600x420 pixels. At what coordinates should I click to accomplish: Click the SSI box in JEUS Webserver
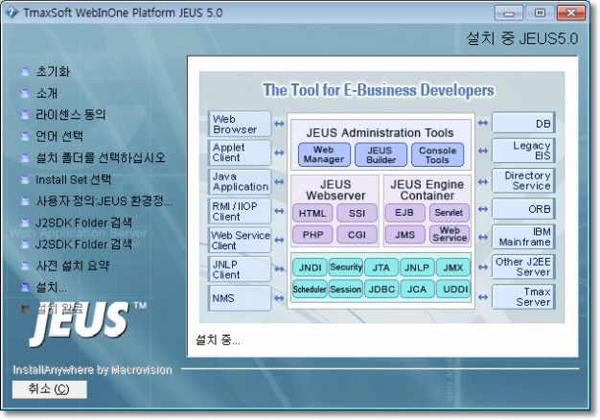(x=357, y=213)
